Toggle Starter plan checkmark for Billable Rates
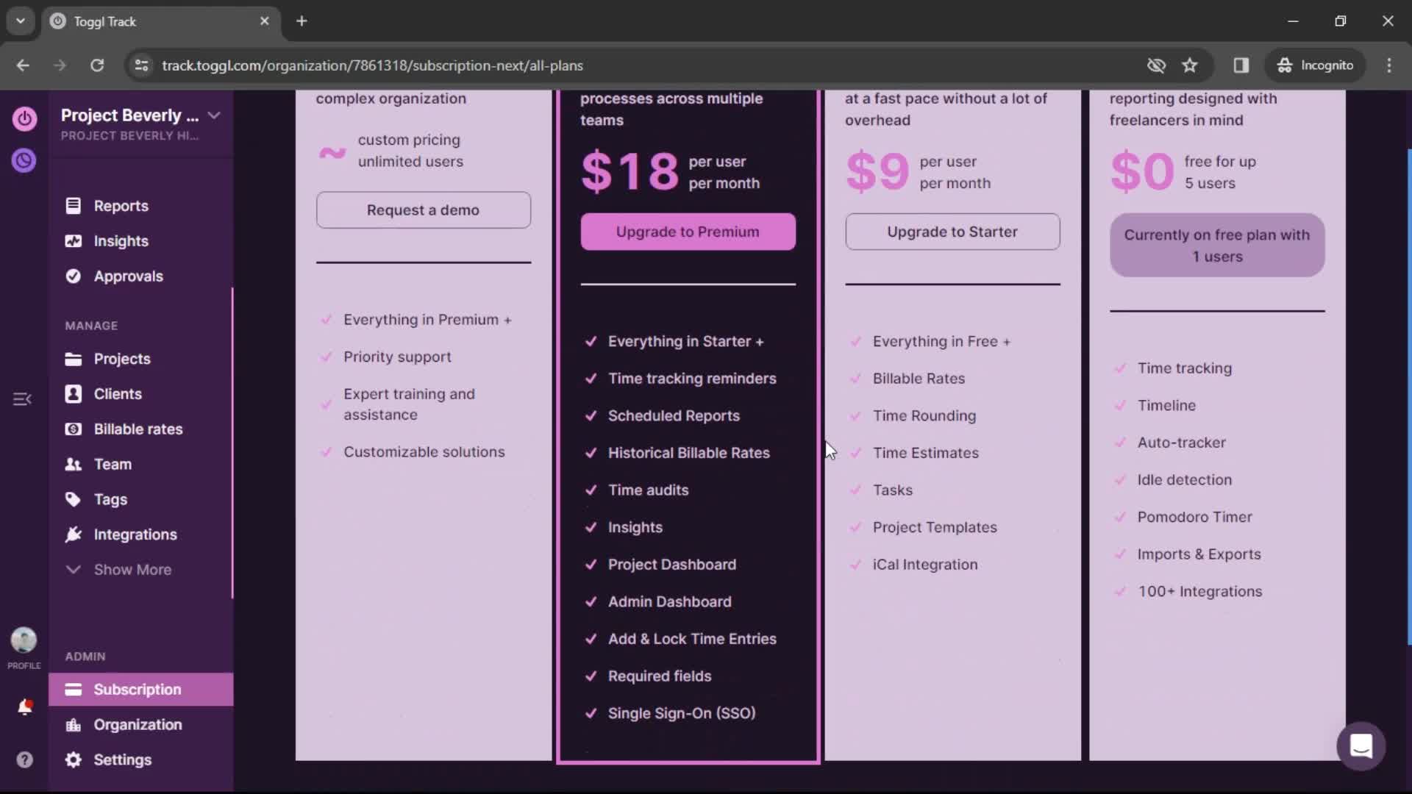Screen dimensions: 1412x794 click(x=855, y=378)
